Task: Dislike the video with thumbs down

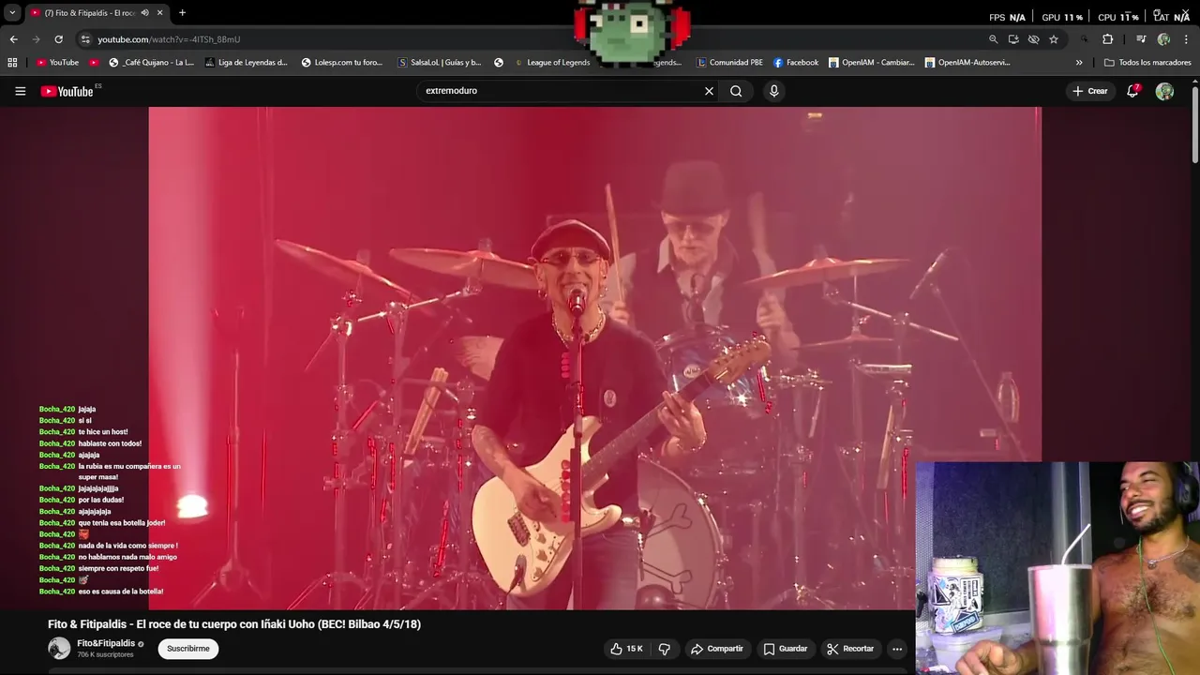Action: 665,649
